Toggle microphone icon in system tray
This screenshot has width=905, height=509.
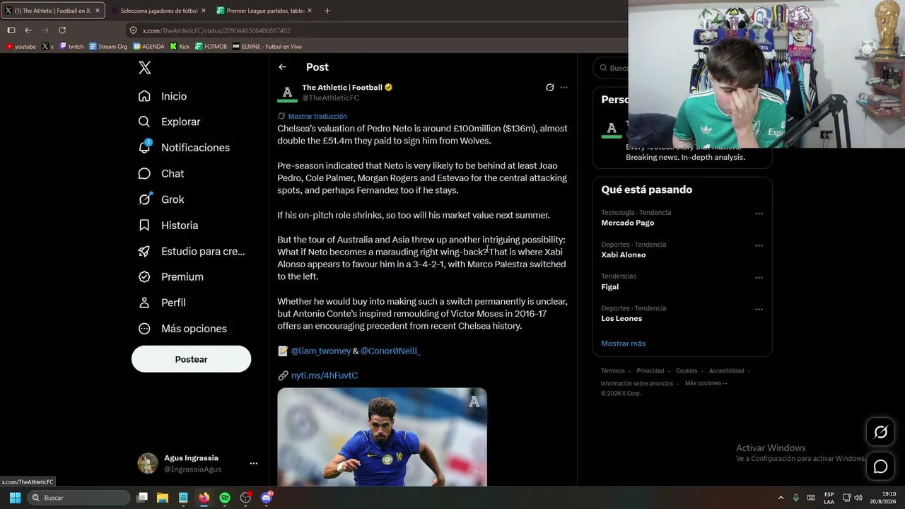click(x=796, y=498)
